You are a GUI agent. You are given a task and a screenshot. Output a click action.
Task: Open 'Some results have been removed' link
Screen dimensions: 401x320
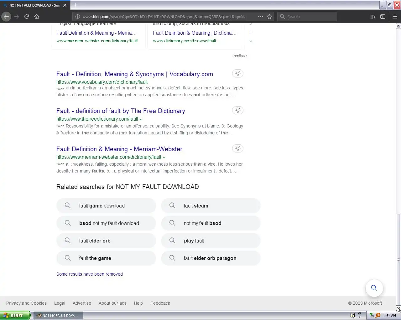coord(90,274)
